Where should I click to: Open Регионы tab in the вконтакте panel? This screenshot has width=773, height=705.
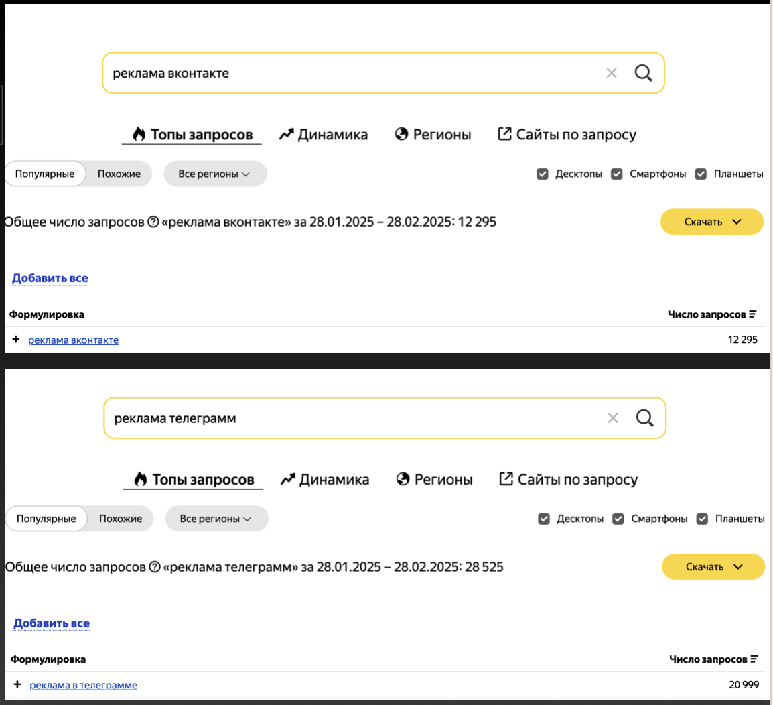pos(433,135)
